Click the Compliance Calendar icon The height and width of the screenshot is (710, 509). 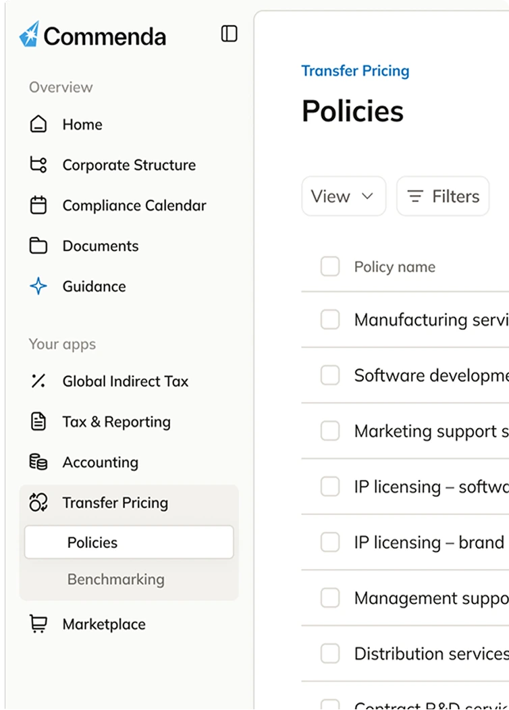pyautogui.click(x=38, y=206)
